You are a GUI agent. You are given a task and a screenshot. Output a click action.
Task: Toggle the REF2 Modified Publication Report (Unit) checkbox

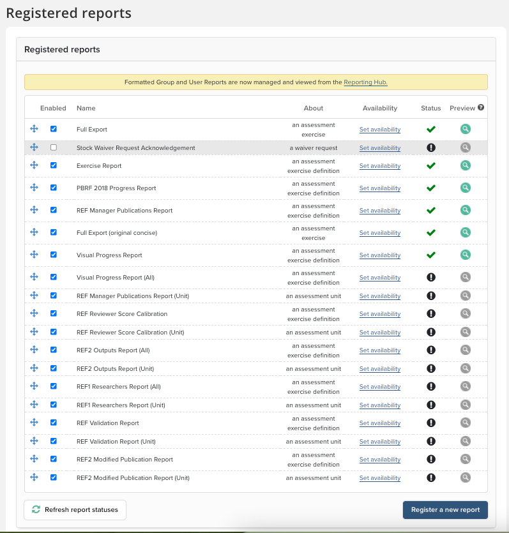[x=54, y=477]
